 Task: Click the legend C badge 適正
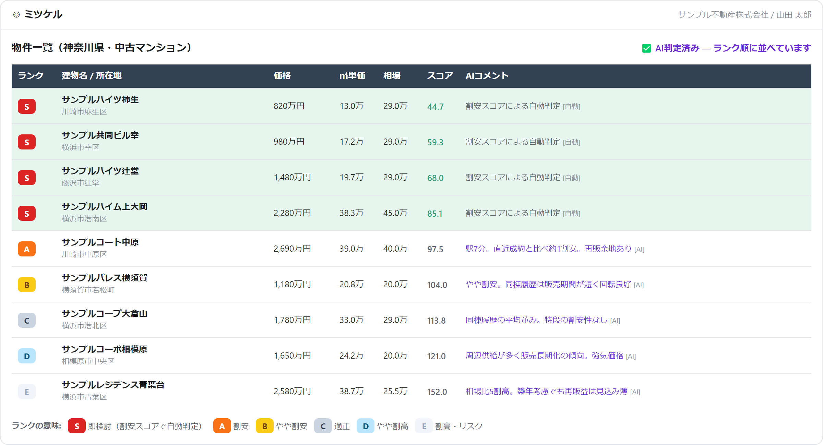click(x=323, y=426)
